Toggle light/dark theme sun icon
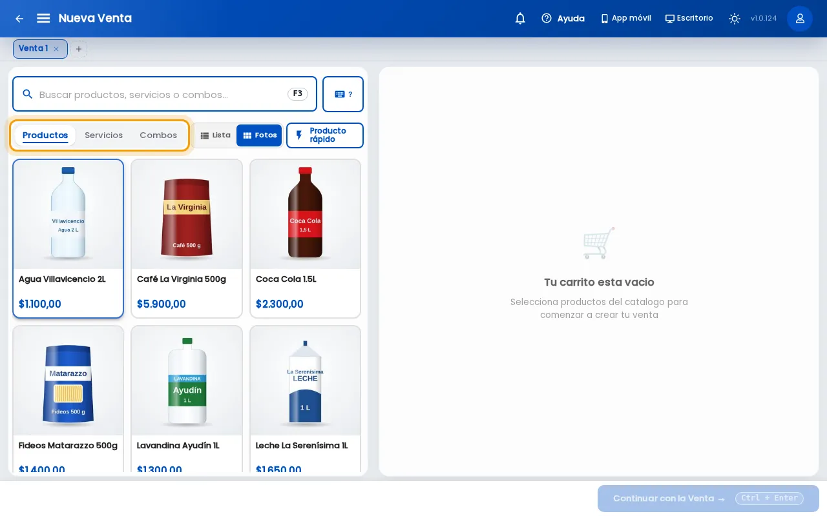827x516 pixels. (x=735, y=19)
